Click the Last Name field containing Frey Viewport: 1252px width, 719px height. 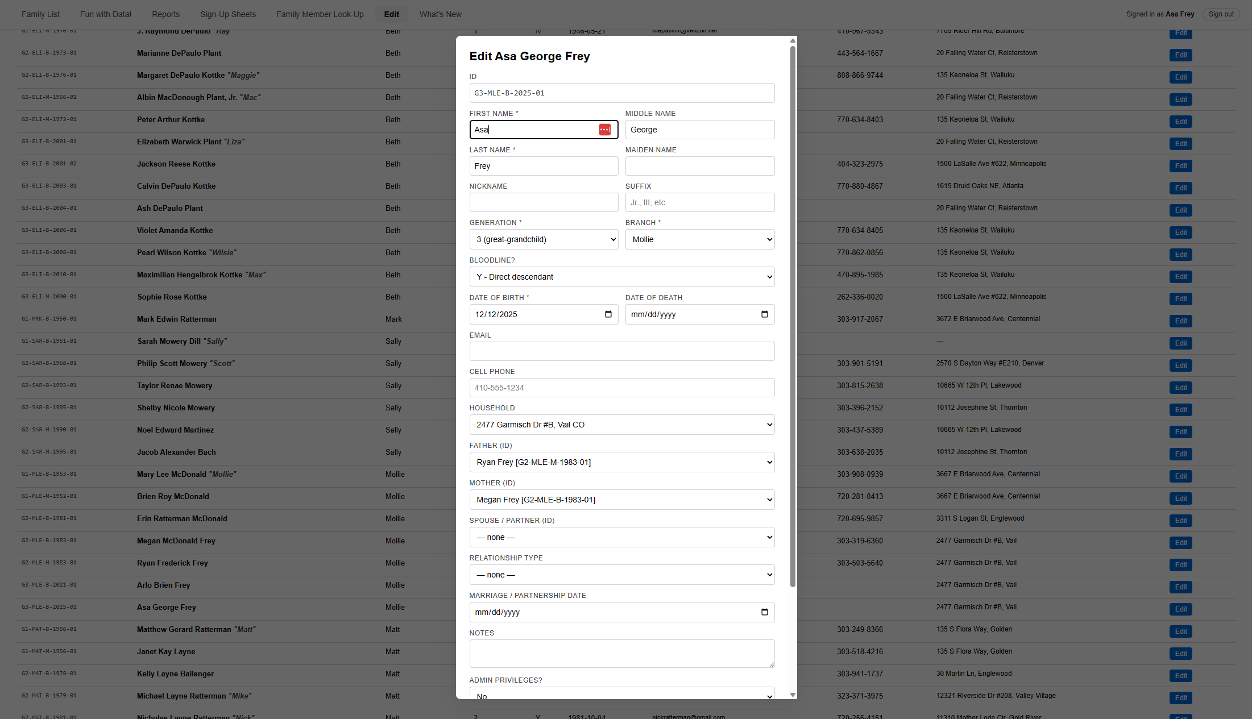coord(544,166)
